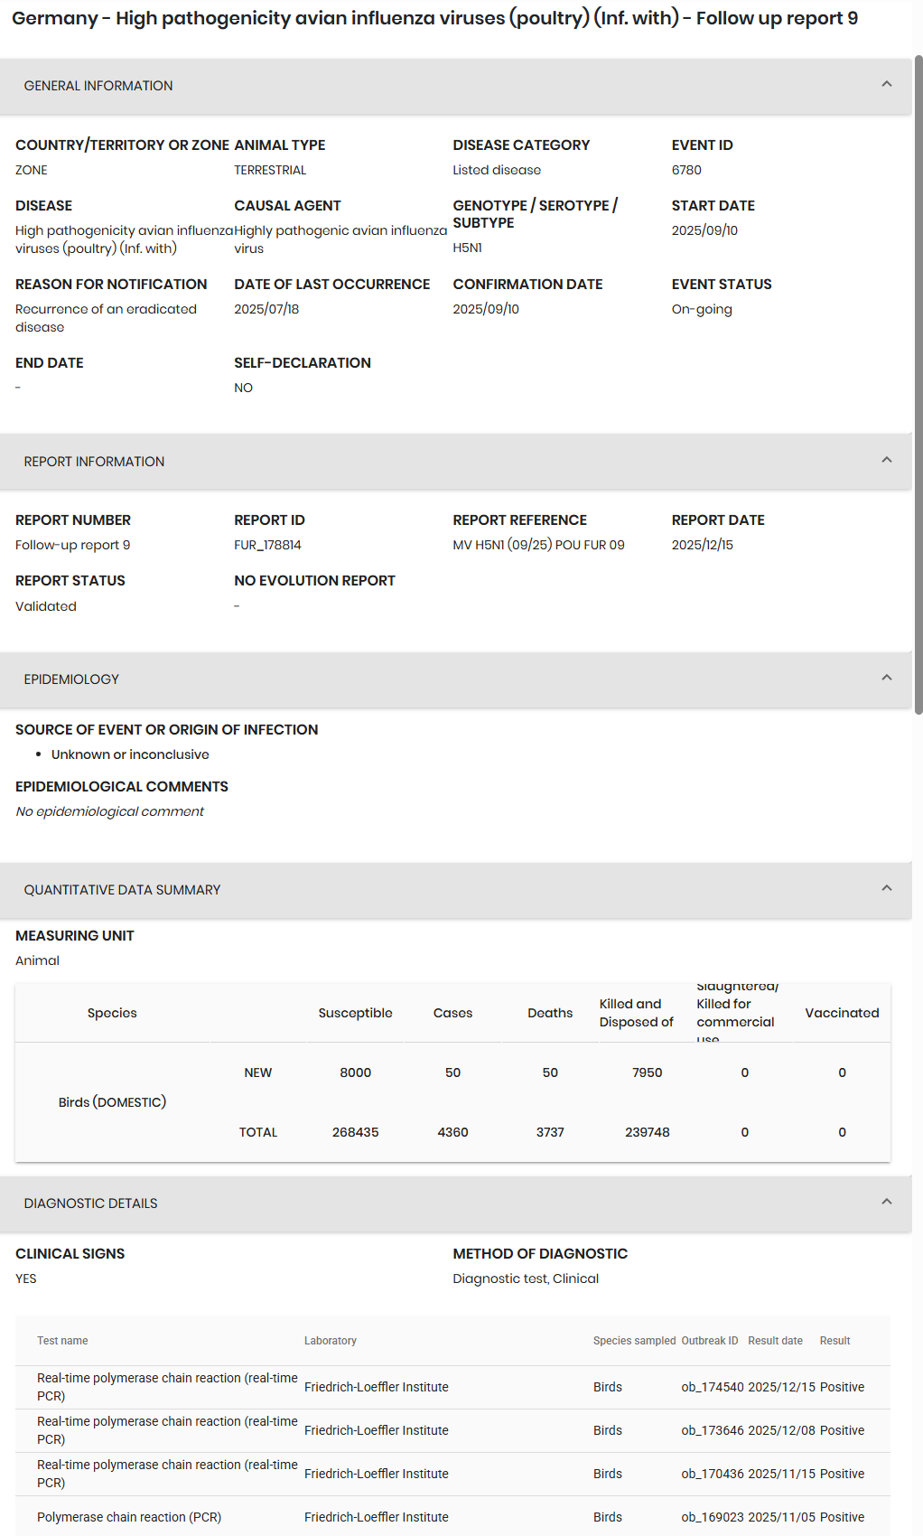
Task: Click the TOTAL cases value 4360
Action: point(452,1132)
